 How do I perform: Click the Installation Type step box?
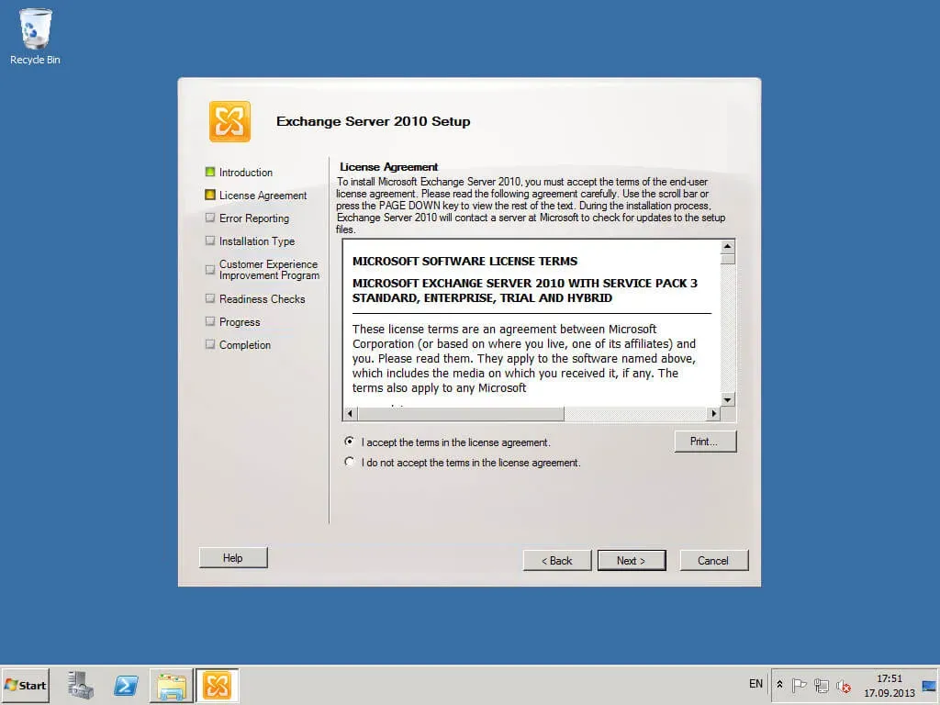pos(210,241)
